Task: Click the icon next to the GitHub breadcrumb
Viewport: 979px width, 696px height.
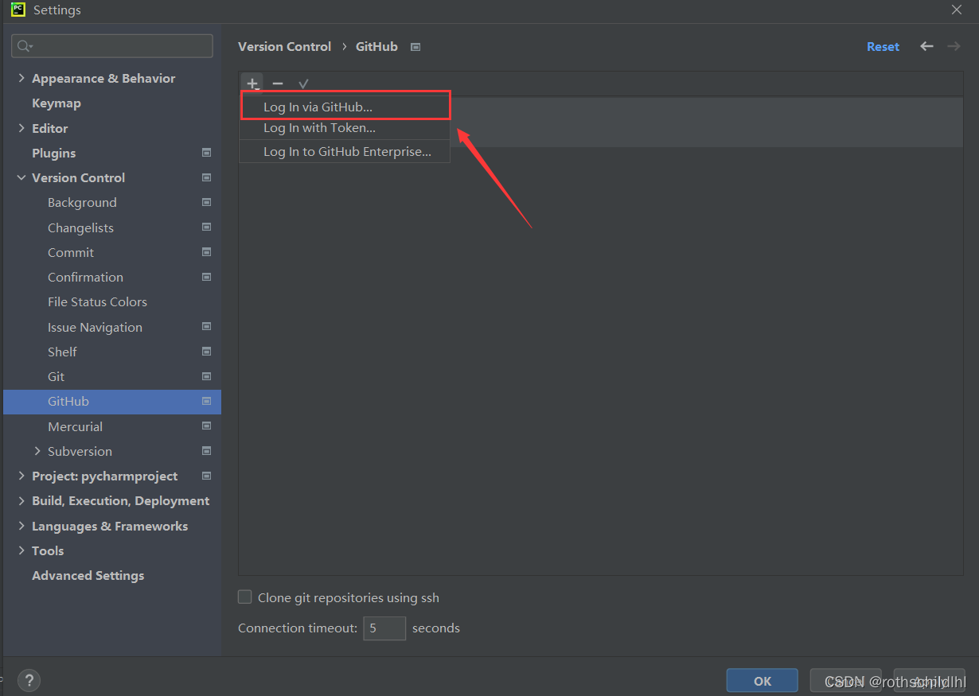Action: click(415, 47)
